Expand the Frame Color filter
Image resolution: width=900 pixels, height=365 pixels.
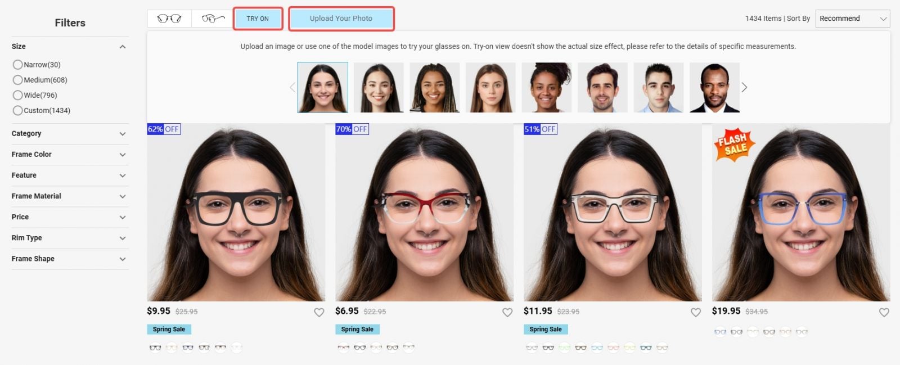coord(70,154)
